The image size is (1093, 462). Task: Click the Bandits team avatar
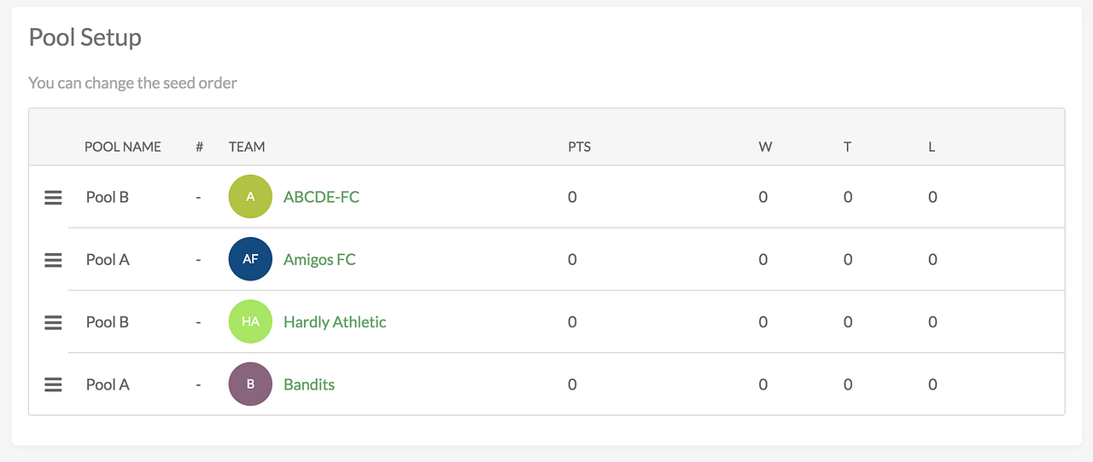click(x=250, y=384)
